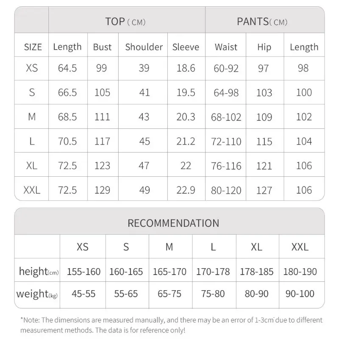Click the TOP (CM) section header
The image size is (339, 339).
(x=125, y=22)
